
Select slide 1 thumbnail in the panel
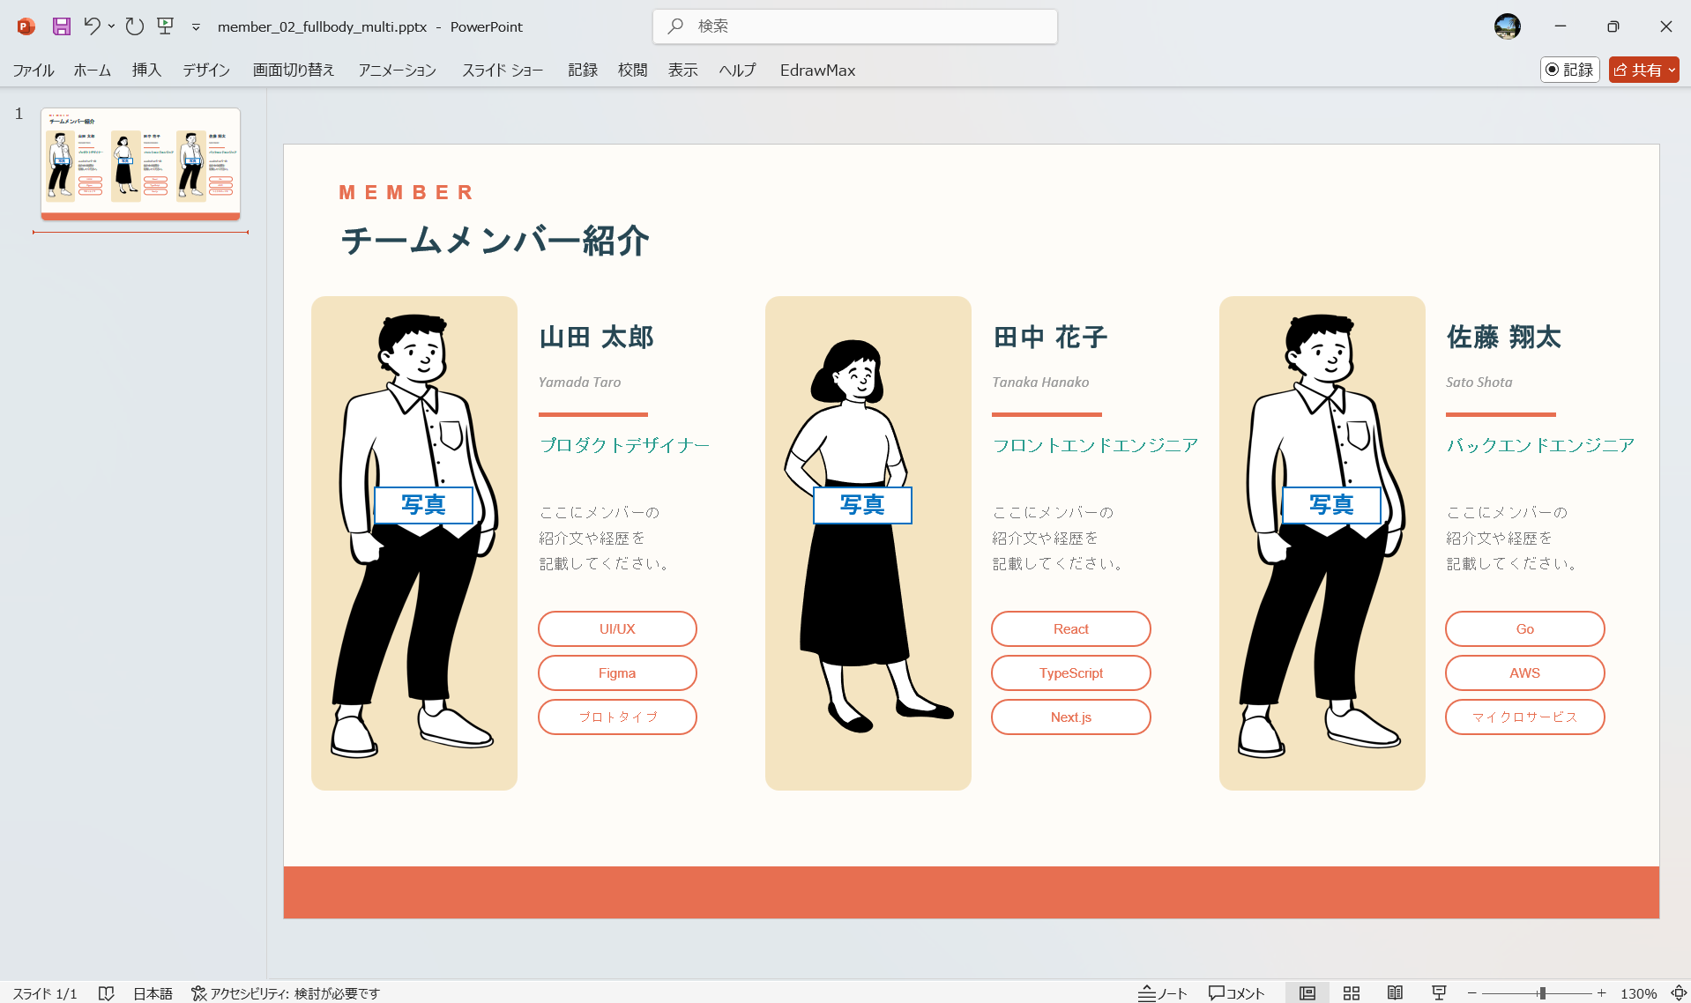point(140,163)
